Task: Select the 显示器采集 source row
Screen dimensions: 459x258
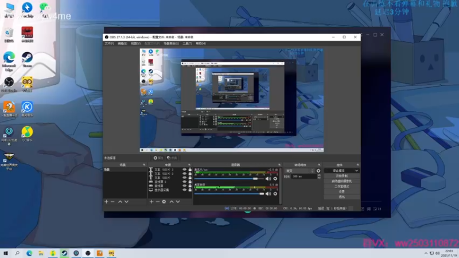Action: [x=170, y=190]
